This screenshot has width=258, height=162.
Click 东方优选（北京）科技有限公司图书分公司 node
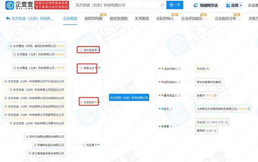[37, 123]
